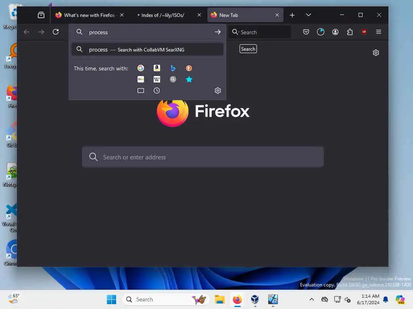Select the Recycle Bin desktop icon

[10, 17]
